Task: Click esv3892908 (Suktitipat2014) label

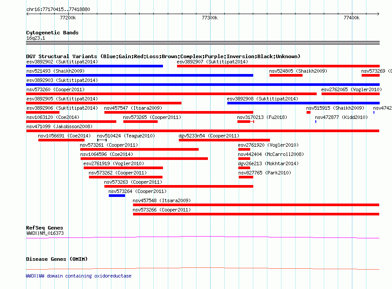Action: (x=263, y=99)
